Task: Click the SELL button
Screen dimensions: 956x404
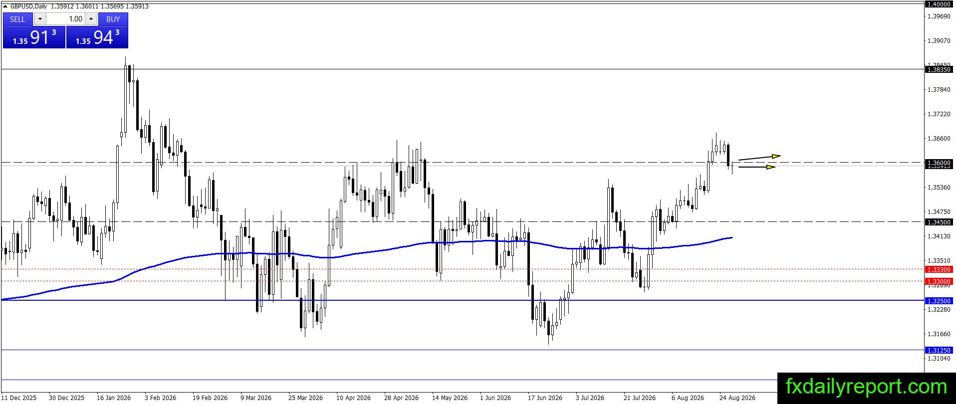Action: 17,19
